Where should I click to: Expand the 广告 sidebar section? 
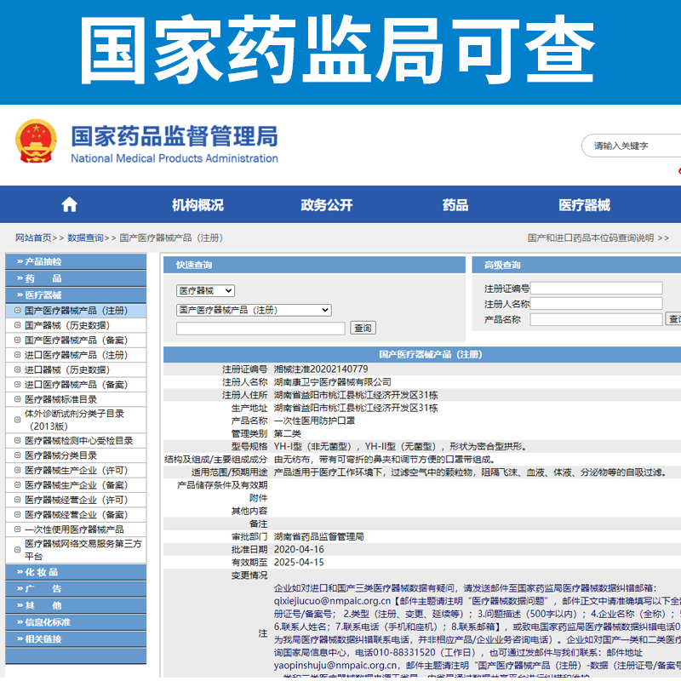point(76,589)
